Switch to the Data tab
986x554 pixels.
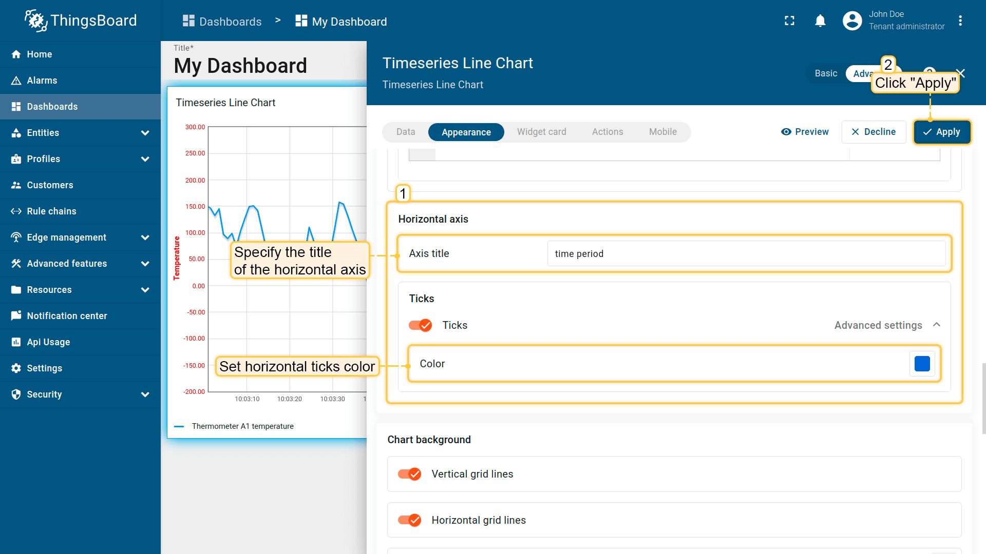pos(405,132)
